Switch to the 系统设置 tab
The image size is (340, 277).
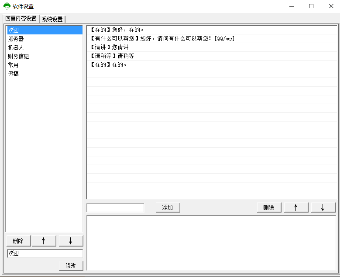click(x=52, y=19)
